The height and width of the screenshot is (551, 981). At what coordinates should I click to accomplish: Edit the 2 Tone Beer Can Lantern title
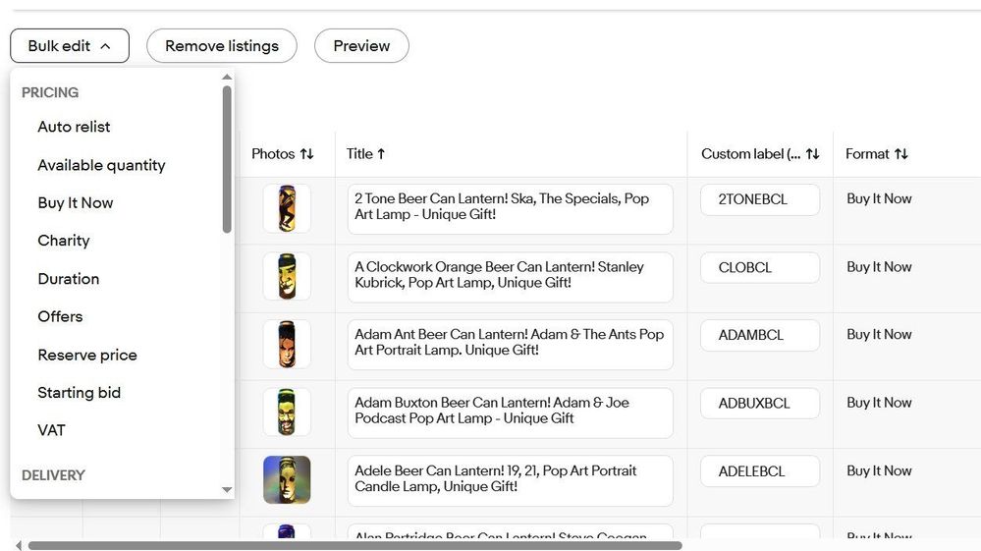510,209
